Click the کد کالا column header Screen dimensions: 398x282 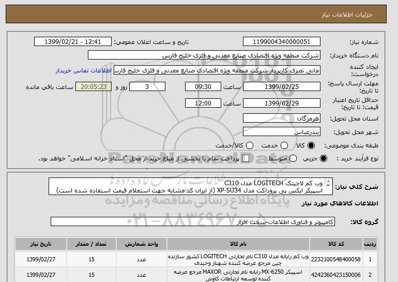click(336, 244)
